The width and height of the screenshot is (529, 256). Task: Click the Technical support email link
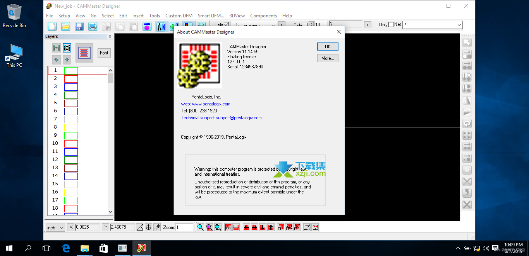[x=221, y=118]
